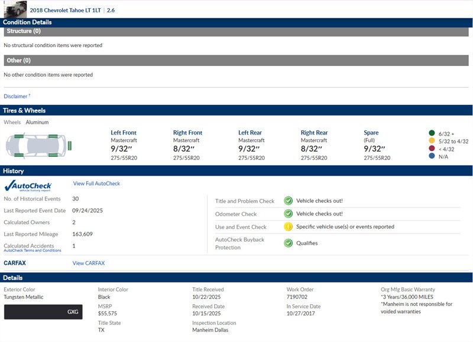Click the vehicle thumbnail photo
The width and height of the screenshot is (473, 342).
point(15,8)
